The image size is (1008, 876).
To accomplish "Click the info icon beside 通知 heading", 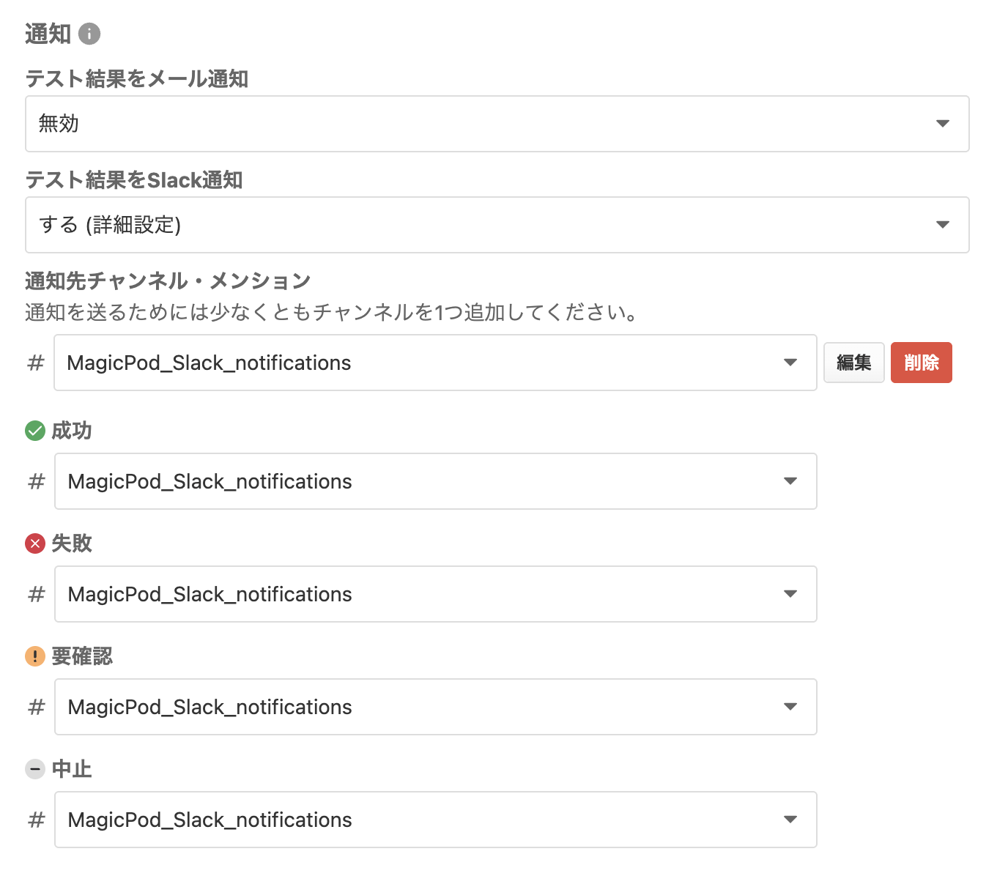I will tap(89, 34).
